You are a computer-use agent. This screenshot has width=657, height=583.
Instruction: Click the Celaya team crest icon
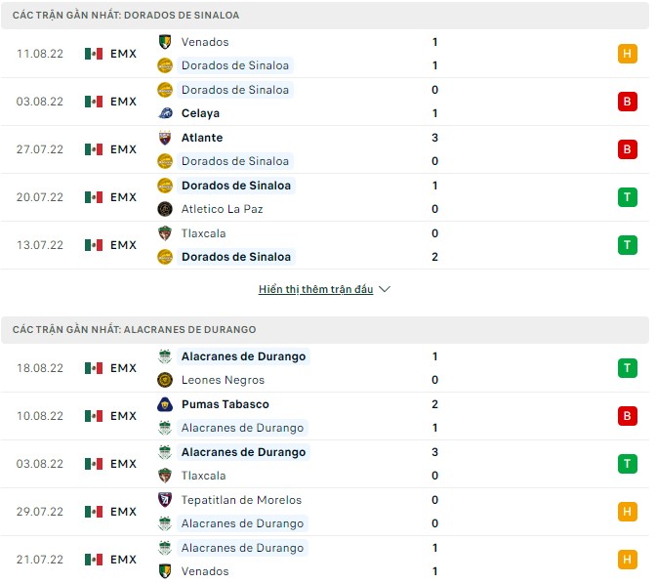click(x=164, y=113)
